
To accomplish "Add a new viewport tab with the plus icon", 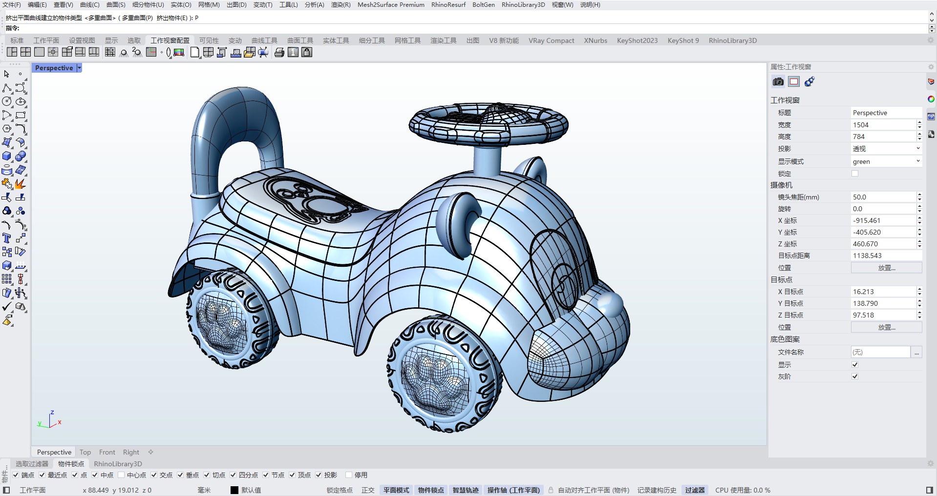I will coord(151,452).
